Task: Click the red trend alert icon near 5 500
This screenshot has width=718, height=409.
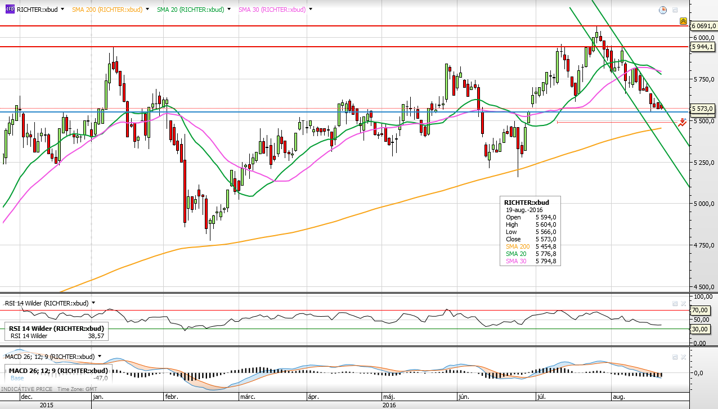Action: coord(683,122)
